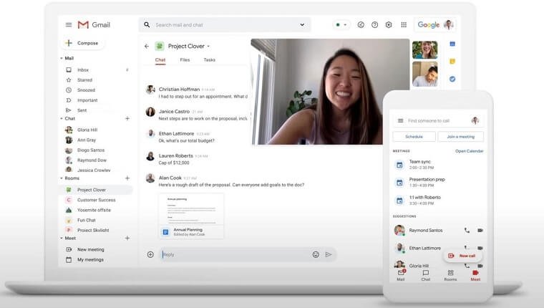Collapse the Rooms section in sidebar
544x308 pixels.
click(x=62, y=178)
